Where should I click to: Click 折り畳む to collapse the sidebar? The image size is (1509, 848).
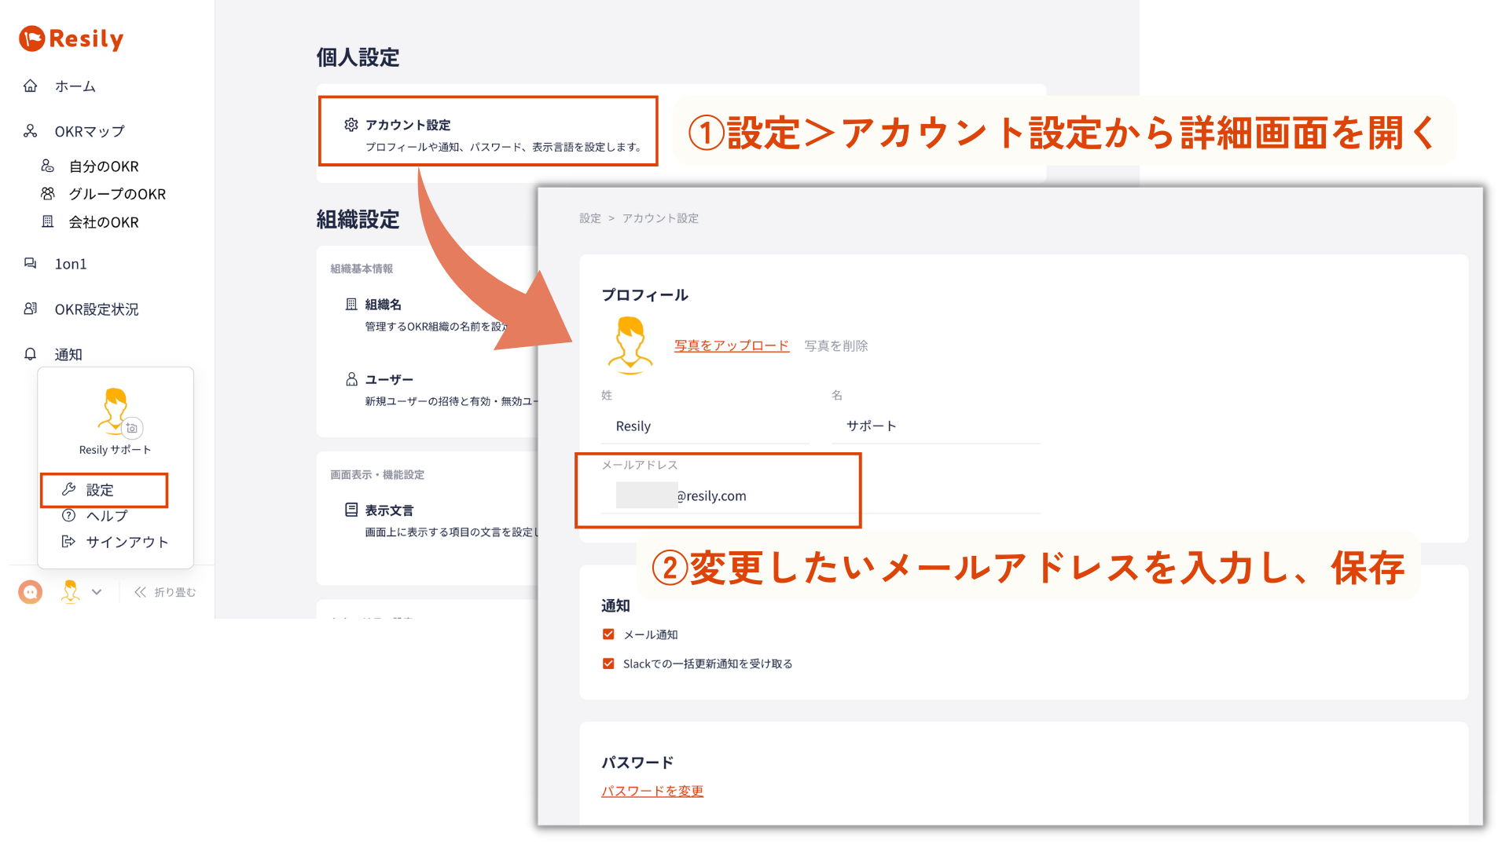tap(174, 592)
